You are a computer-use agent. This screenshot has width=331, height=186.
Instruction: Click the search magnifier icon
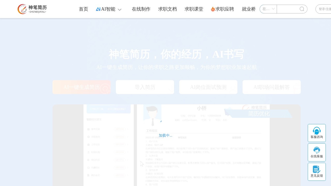[302, 9]
